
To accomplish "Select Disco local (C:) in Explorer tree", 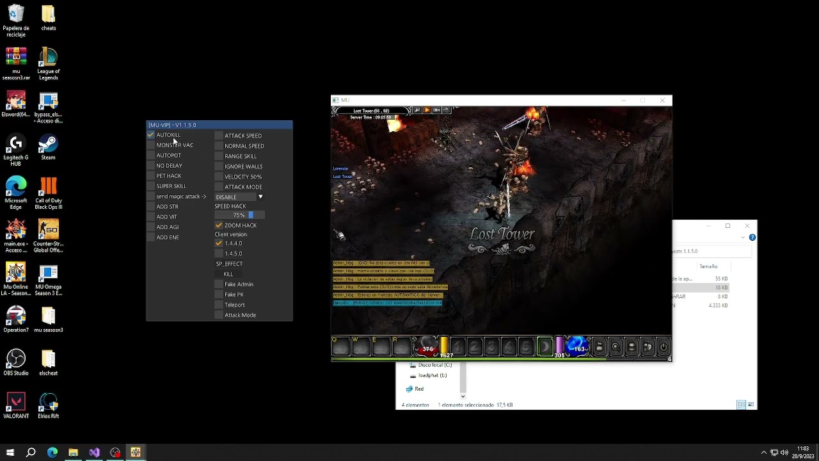I will pyautogui.click(x=430, y=365).
